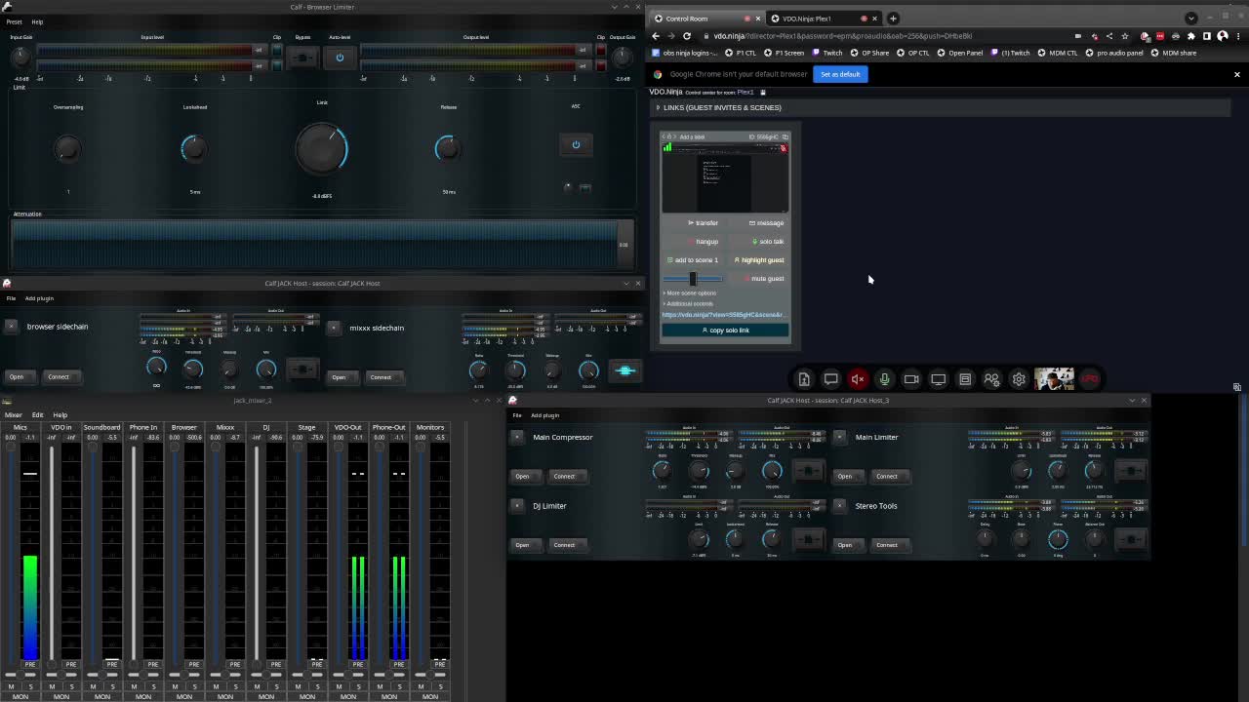Mute the Browser channel
The width and height of the screenshot is (1249, 702).
[175, 686]
